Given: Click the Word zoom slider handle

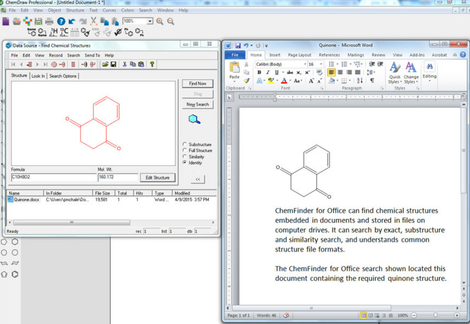Looking at the screenshot, I should pyautogui.click(x=435, y=315).
